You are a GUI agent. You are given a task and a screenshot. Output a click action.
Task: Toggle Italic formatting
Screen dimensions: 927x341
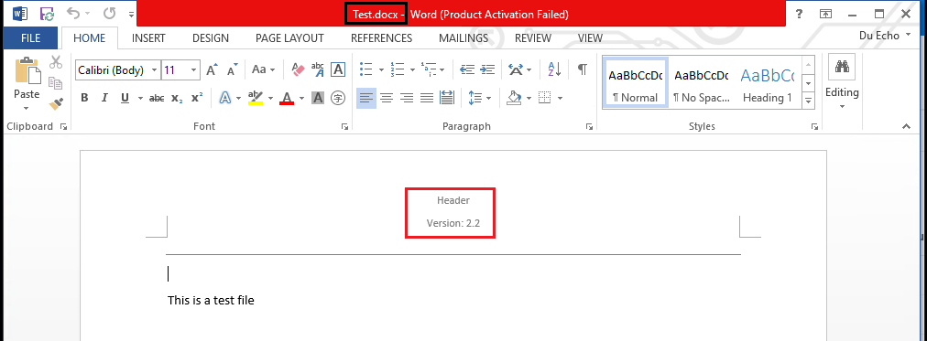(x=104, y=98)
